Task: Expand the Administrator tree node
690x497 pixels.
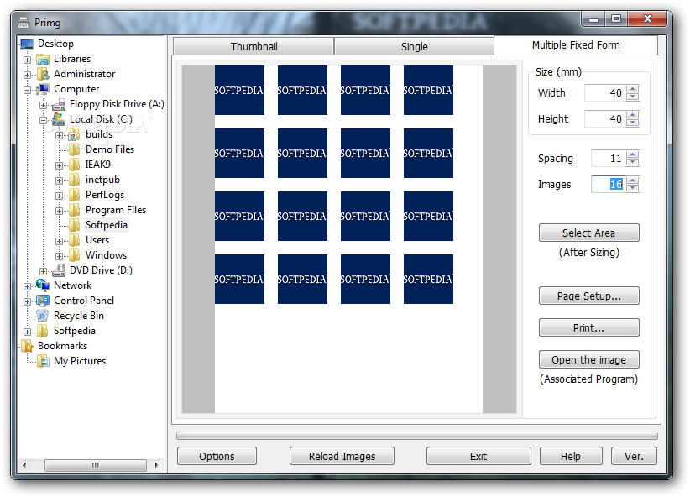Action: (x=28, y=75)
